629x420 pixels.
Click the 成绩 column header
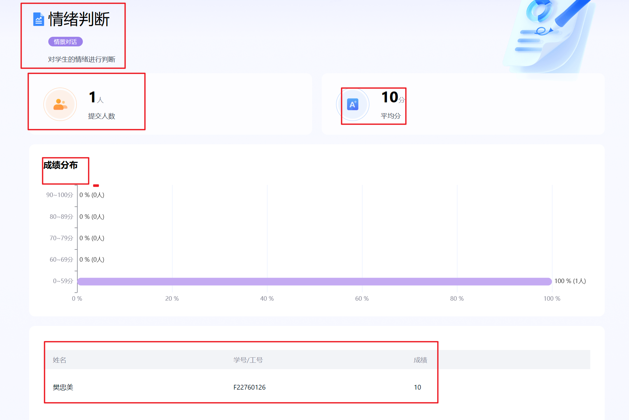tap(420, 360)
